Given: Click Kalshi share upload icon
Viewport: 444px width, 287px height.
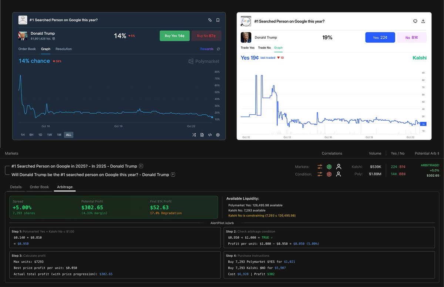Looking at the screenshot, I should point(423,21).
